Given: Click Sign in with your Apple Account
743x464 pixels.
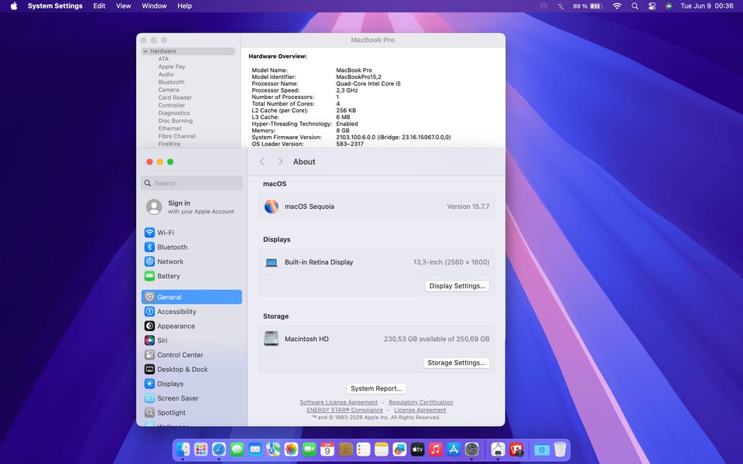Looking at the screenshot, I should (x=191, y=207).
